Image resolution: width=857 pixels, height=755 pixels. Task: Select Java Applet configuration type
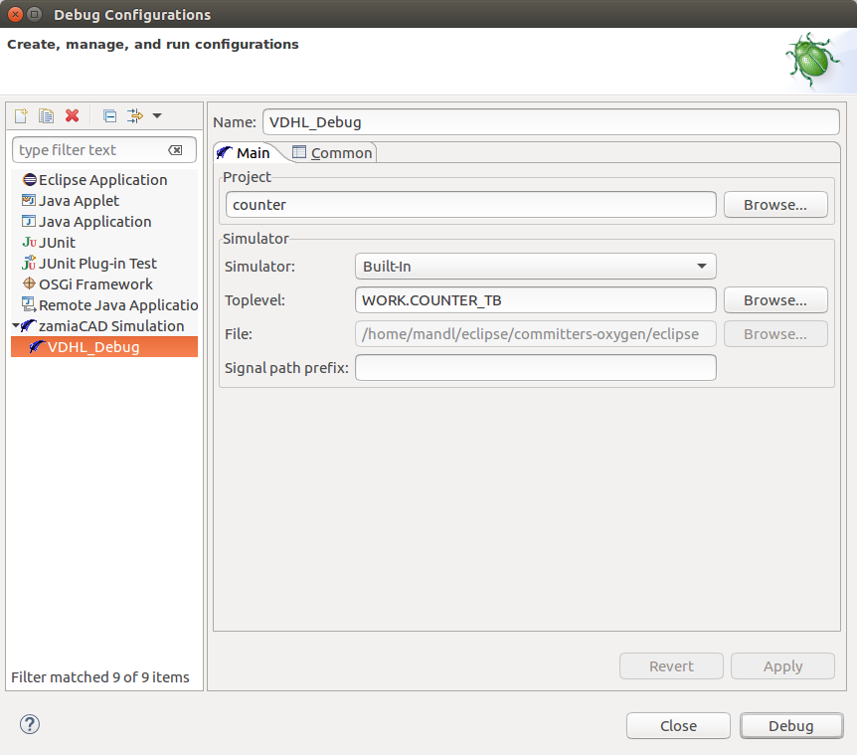[79, 201]
